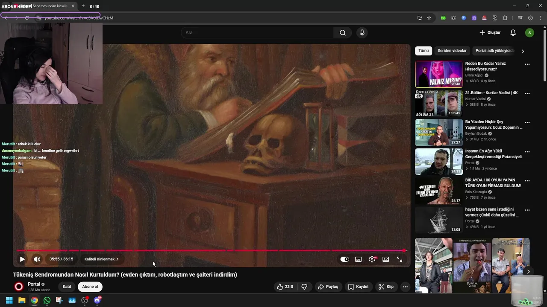Screen dimensions: 547x307
Task: Open the green NOX extension icon
Action: pos(443,18)
